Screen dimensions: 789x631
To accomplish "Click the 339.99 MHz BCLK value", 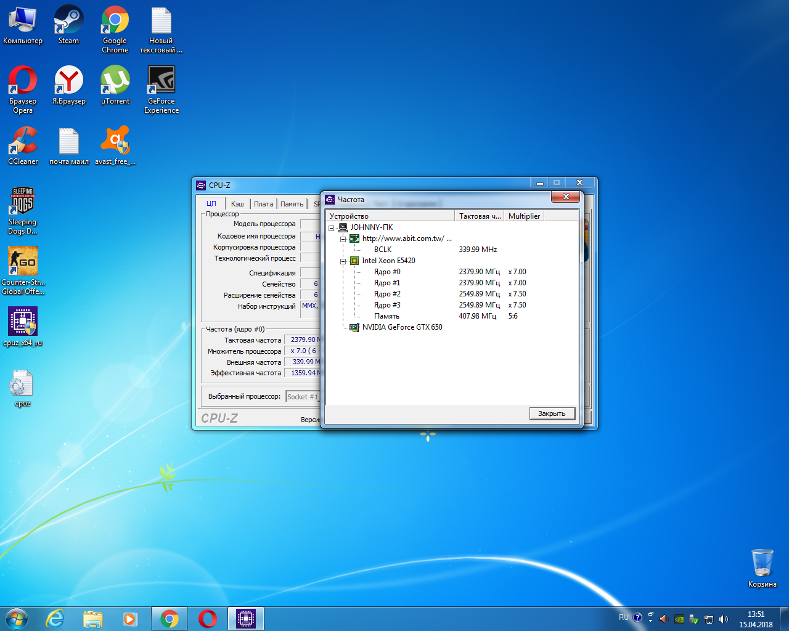I will [478, 250].
